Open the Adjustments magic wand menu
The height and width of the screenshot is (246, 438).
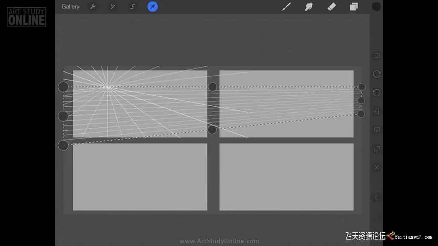(x=112, y=7)
